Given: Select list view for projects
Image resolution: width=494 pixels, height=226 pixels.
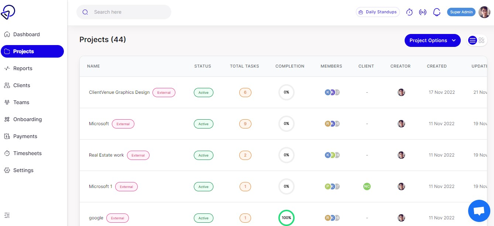Looking at the screenshot, I should click(473, 40).
